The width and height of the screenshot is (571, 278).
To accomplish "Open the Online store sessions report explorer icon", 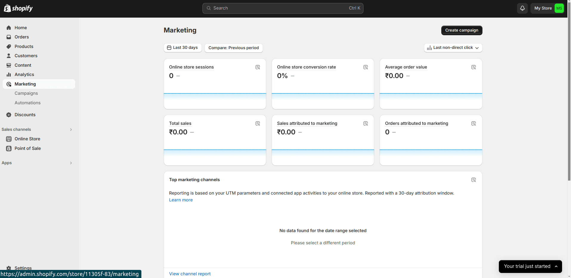I will click(x=257, y=67).
